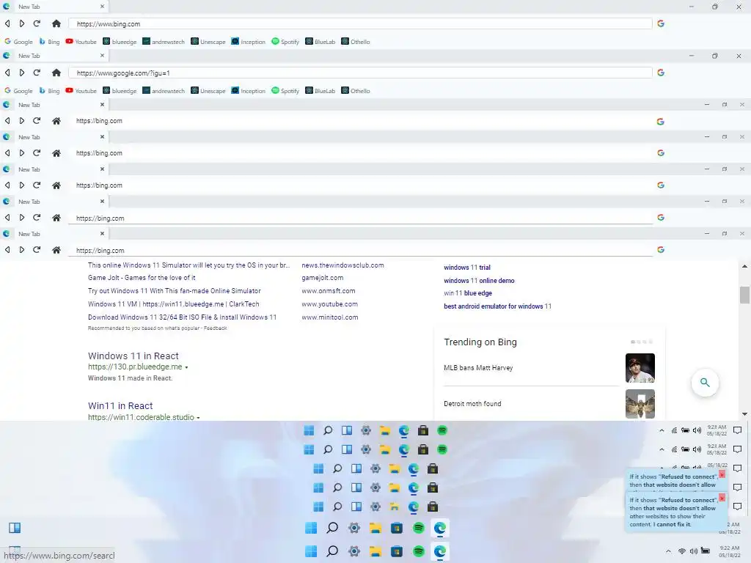The width and height of the screenshot is (751, 563).
Task: Reload the google.com/?igu=1 window
Action: tap(37, 73)
